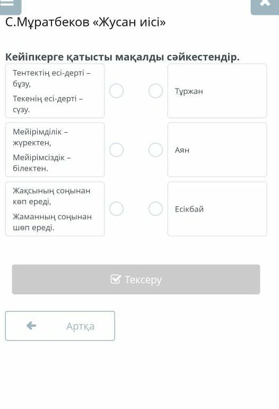
Task: Select the radio beside Тұржан
Action: click(155, 91)
